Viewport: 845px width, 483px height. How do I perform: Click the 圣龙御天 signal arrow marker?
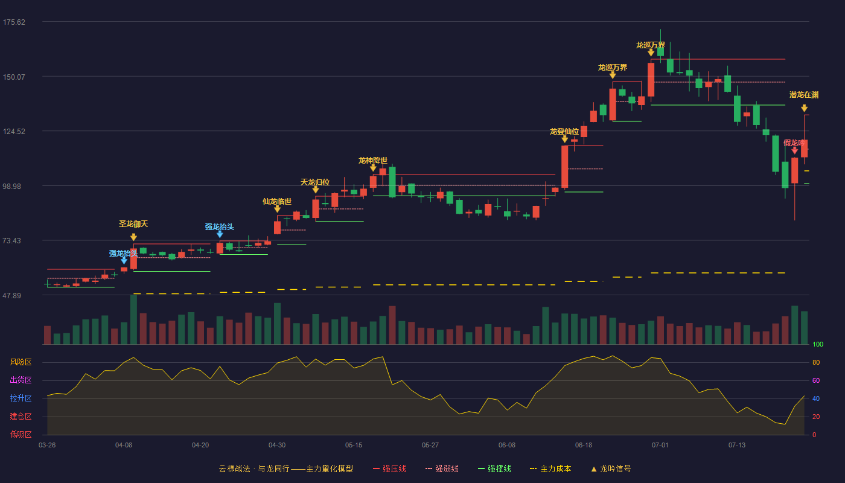point(133,237)
